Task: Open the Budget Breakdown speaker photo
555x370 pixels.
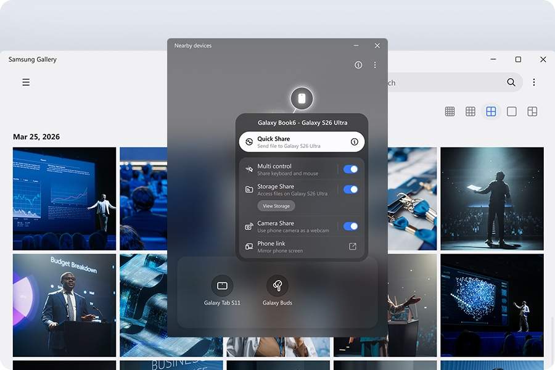Action: tap(64, 305)
